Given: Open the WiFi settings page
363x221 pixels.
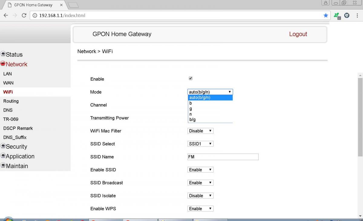Looking at the screenshot, I should point(8,92).
